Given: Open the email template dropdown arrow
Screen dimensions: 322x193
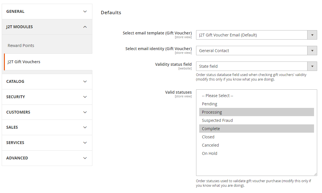Looking at the screenshot, I should (312, 35).
